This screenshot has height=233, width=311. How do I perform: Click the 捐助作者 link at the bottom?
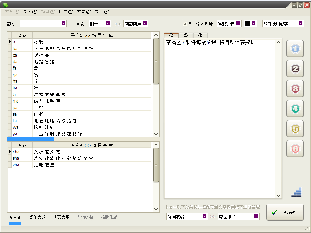[x=109, y=217]
